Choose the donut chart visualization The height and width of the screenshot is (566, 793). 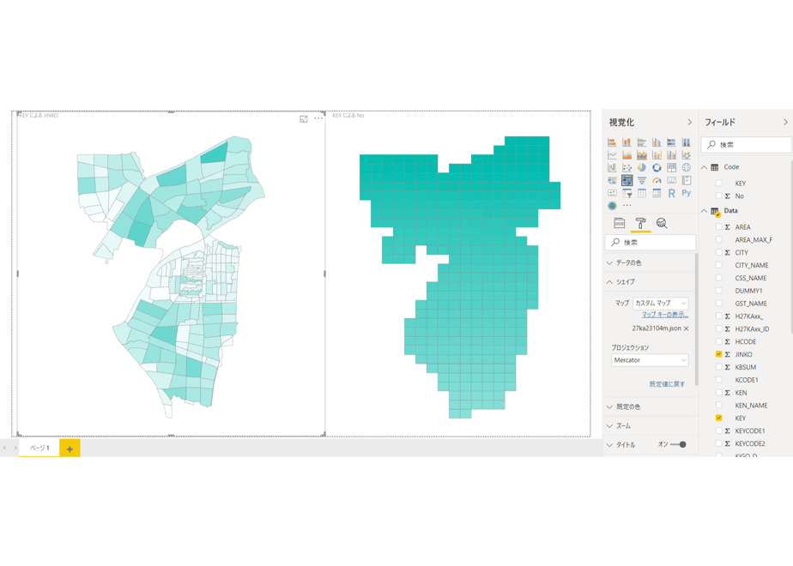coord(657,168)
